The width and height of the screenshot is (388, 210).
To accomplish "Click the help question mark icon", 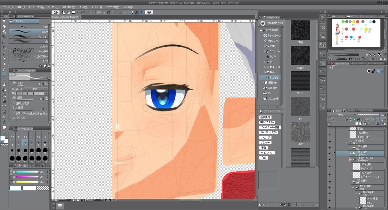I will point(149,12).
